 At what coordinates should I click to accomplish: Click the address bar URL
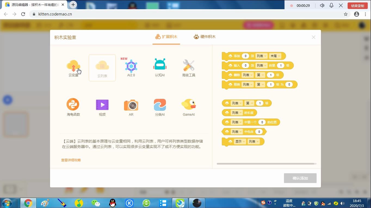pos(55,14)
